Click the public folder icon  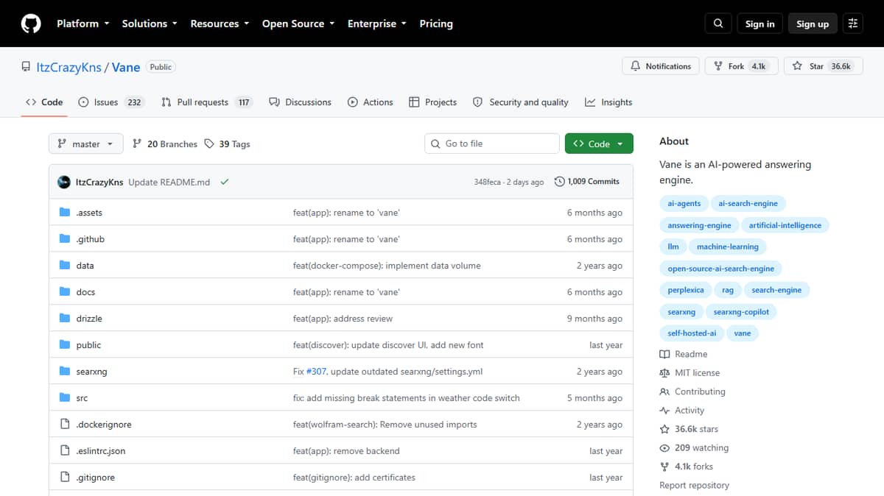click(x=64, y=345)
